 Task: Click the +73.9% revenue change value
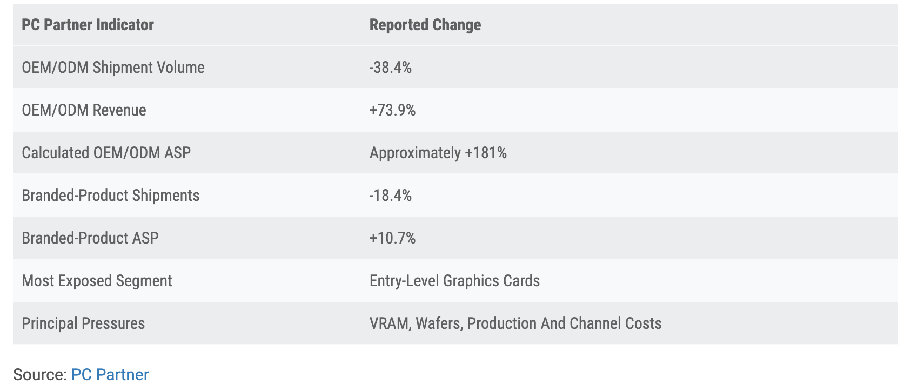(x=392, y=110)
